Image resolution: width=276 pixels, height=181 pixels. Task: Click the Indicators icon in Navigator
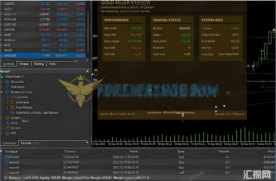[7, 87]
